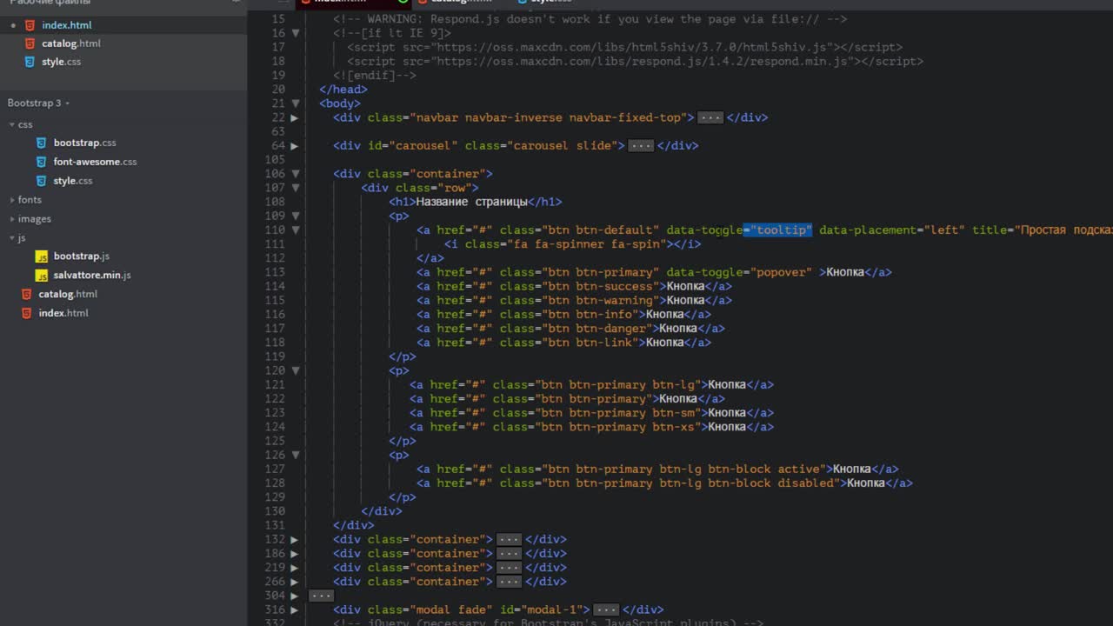Collapse body fold arrow at line 21
Screen dimensions: 1113x626
tap(295, 103)
